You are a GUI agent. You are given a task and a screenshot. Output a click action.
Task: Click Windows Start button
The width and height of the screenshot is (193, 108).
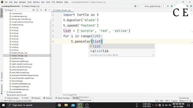(x=3, y=105)
